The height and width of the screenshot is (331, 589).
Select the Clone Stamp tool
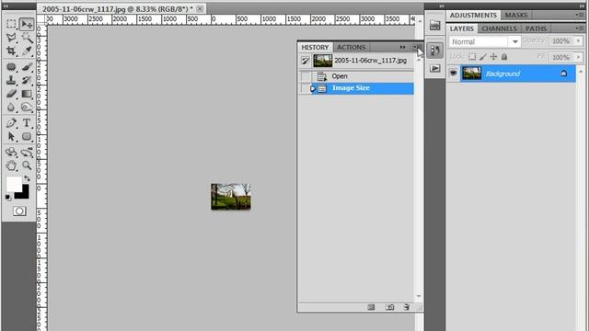coord(11,80)
